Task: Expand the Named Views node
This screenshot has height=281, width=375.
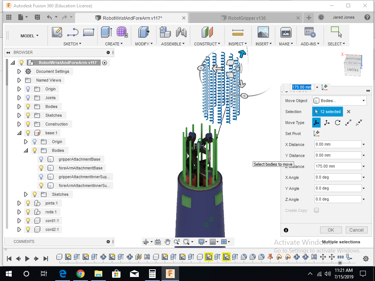Action: 19,80
